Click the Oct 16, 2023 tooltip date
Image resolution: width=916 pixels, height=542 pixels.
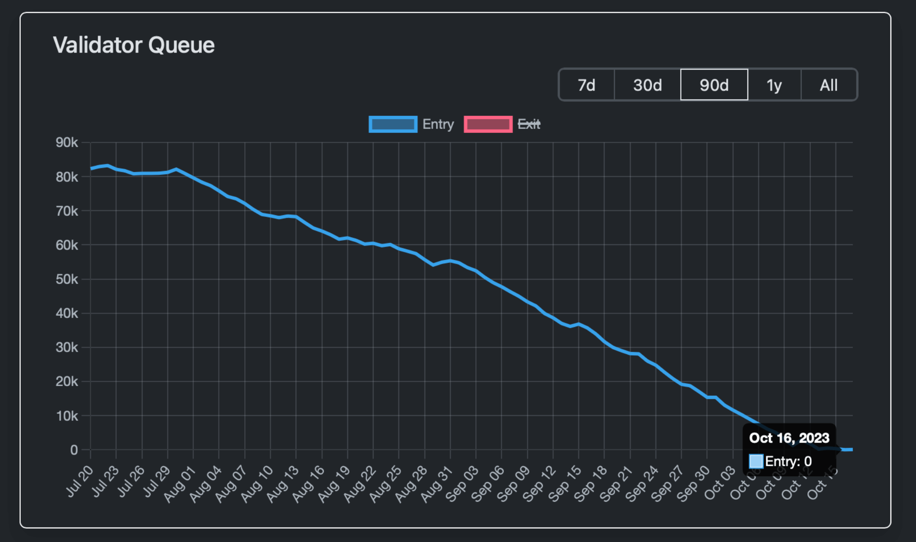789,438
